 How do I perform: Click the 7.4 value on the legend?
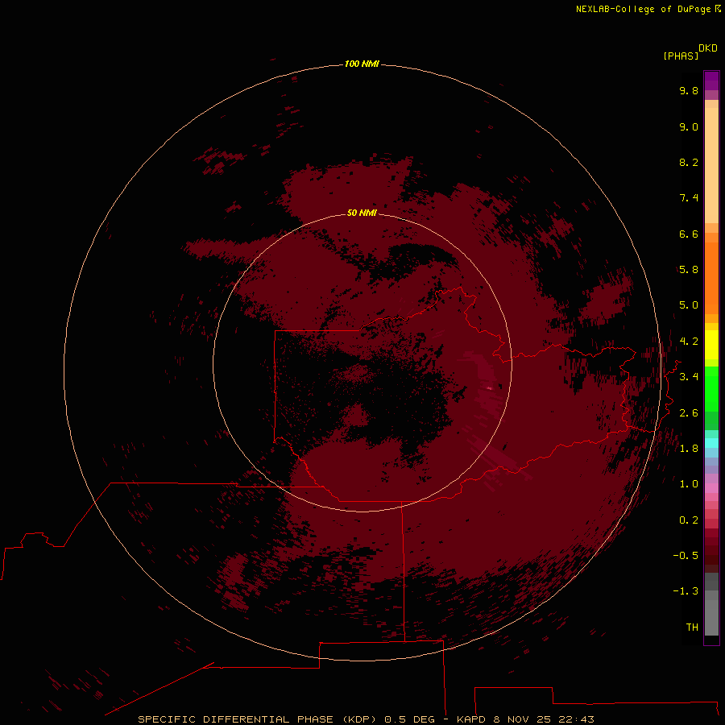pyautogui.click(x=689, y=198)
